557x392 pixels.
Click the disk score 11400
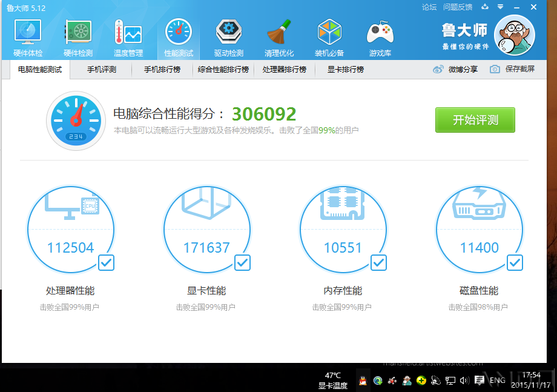click(x=480, y=248)
